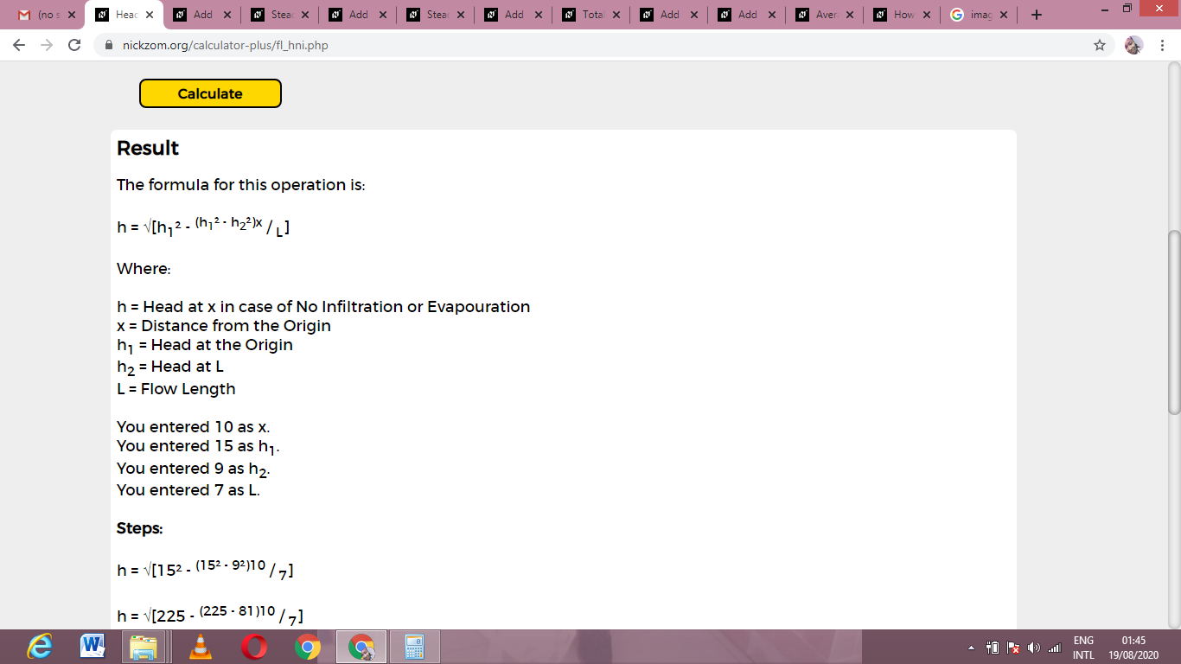Close the Google imag tab
The height and width of the screenshot is (664, 1181).
1003,15
